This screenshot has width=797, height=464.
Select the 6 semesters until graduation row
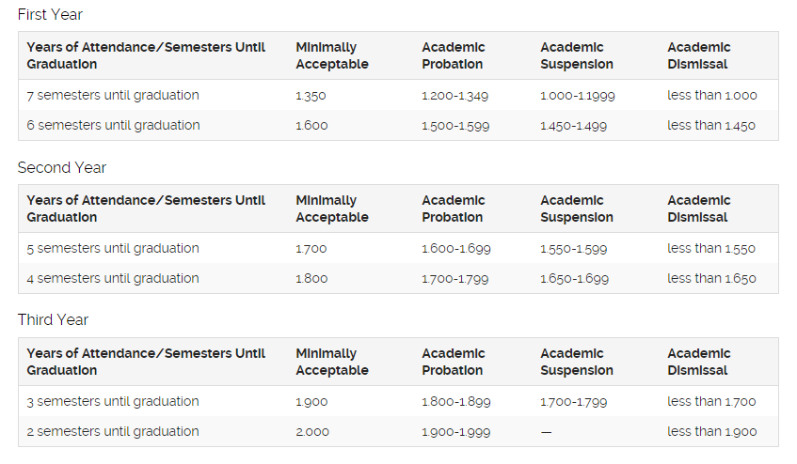tap(113, 126)
